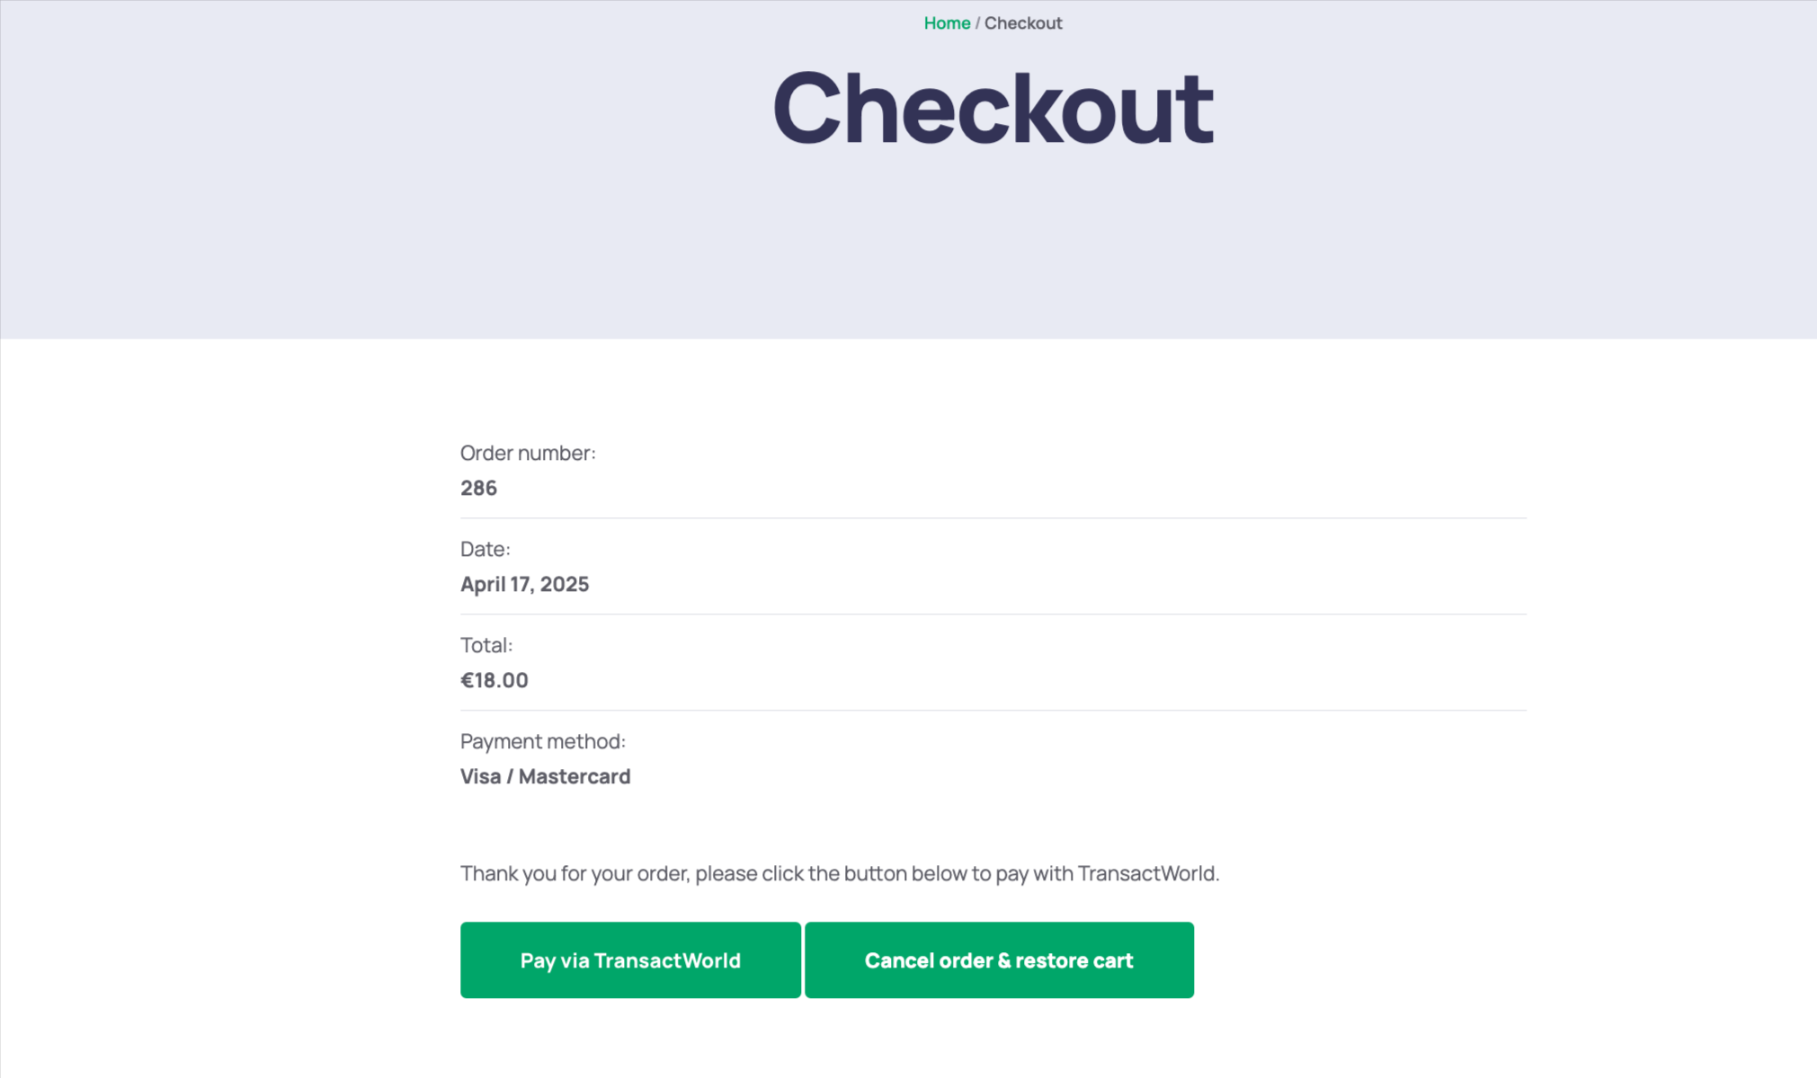This screenshot has width=1817, height=1078.
Task: Click the Total label
Action: point(486,645)
